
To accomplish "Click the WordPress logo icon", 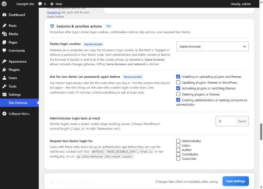I will click(4, 4).
